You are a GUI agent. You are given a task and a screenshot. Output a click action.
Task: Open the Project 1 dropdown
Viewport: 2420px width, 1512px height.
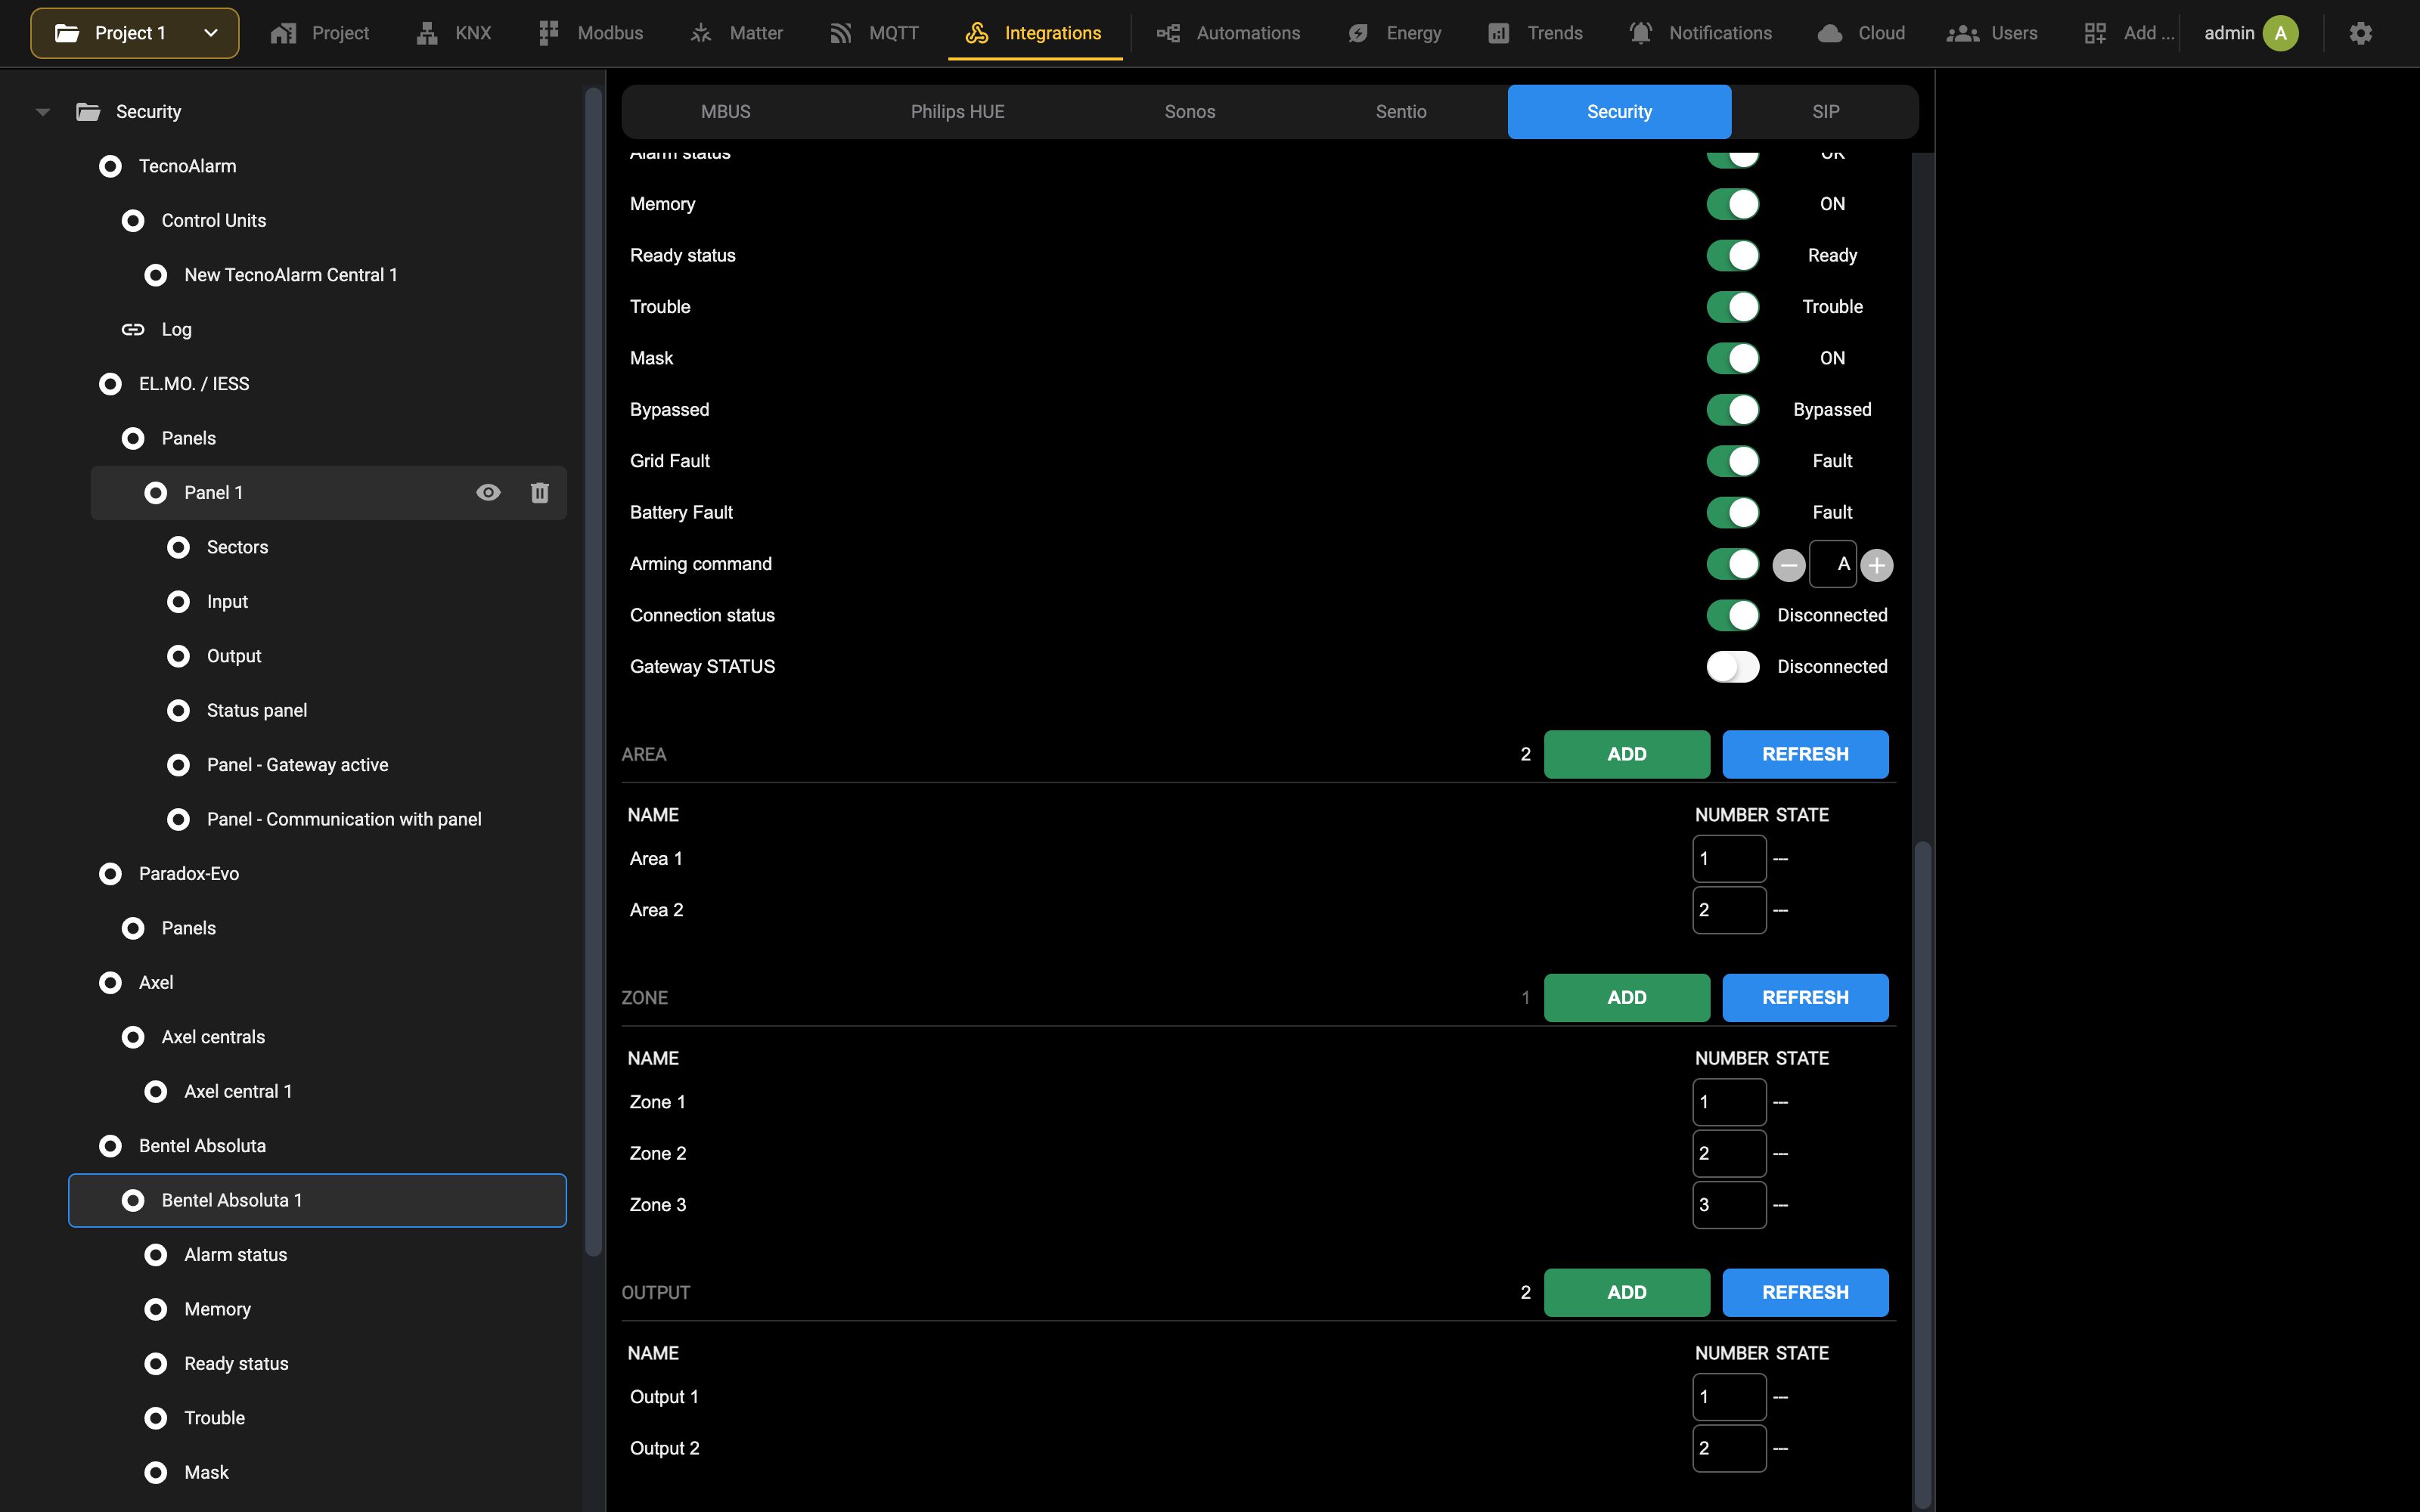pyautogui.click(x=135, y=33)
